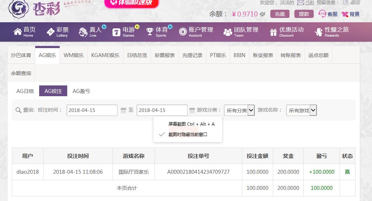
Task: Switch to AG娱乐 tab
Action: [x=47, y=55]
